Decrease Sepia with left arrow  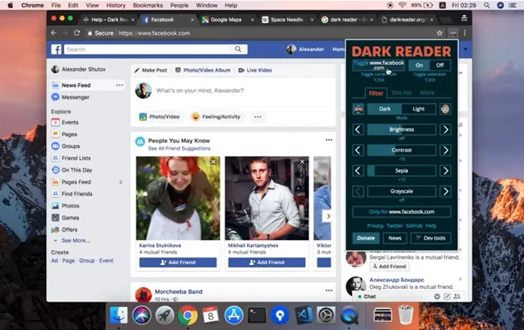358,171
